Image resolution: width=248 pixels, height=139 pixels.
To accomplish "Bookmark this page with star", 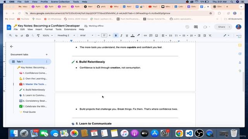I will (210, 14).
